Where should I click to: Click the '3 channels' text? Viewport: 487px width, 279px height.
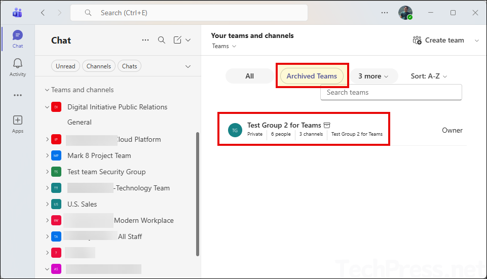click(x=311, y=134)
